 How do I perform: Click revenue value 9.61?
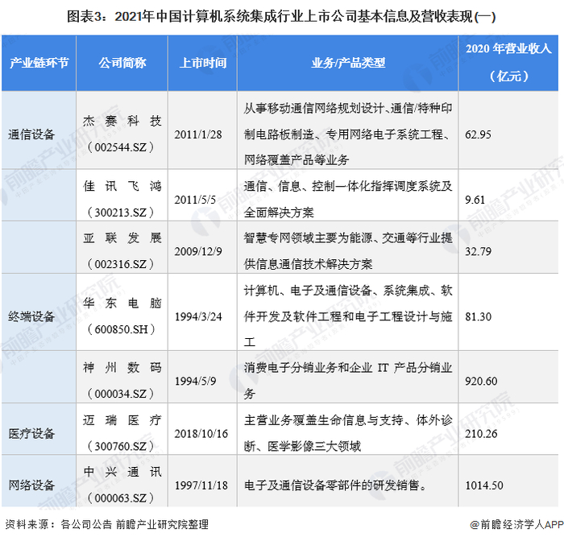pyautogui.click(x=475, y=200)
